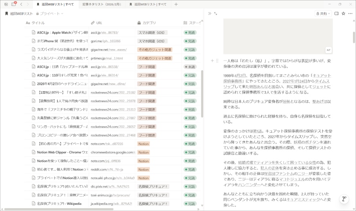The image size is (356, 211).
Task: Open the three-dot page options menu
Action: [x=350, y=14]
